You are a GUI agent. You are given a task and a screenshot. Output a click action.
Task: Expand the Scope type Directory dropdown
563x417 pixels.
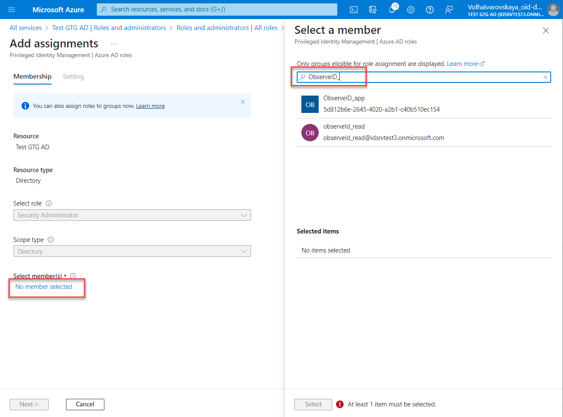pyautogui.click(x=132, y=252)
